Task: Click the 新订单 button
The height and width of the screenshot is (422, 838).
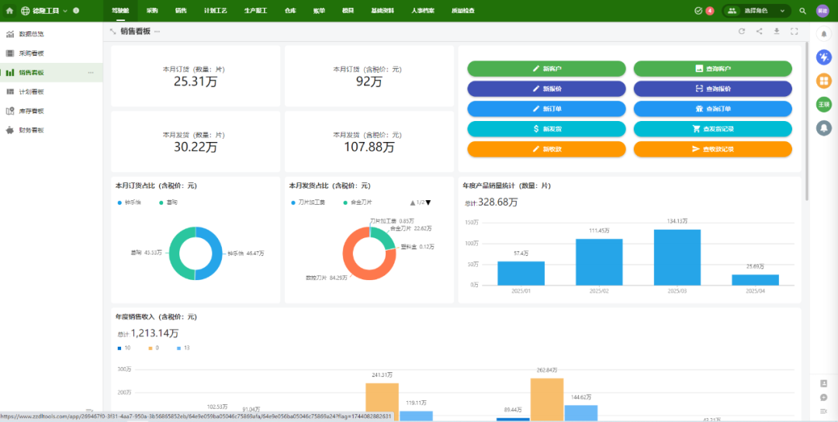Action: pos(546,109)
